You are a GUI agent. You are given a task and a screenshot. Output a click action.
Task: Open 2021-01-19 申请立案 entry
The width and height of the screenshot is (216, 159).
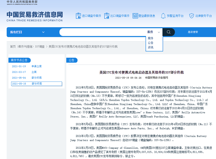[27, 66]
